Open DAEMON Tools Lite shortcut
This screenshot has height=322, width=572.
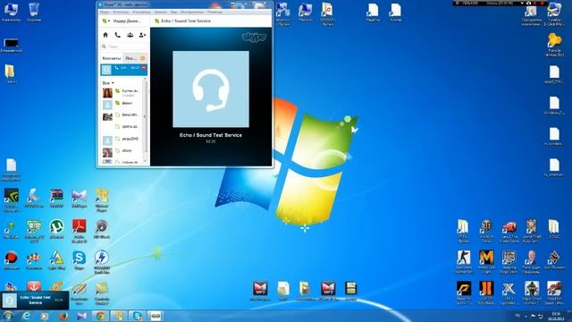pos(102,262)
